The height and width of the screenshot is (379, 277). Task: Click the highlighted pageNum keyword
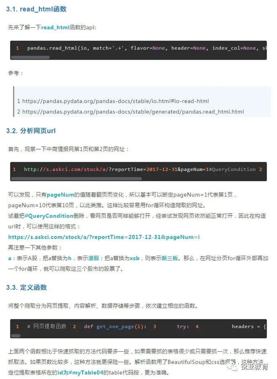60,195
